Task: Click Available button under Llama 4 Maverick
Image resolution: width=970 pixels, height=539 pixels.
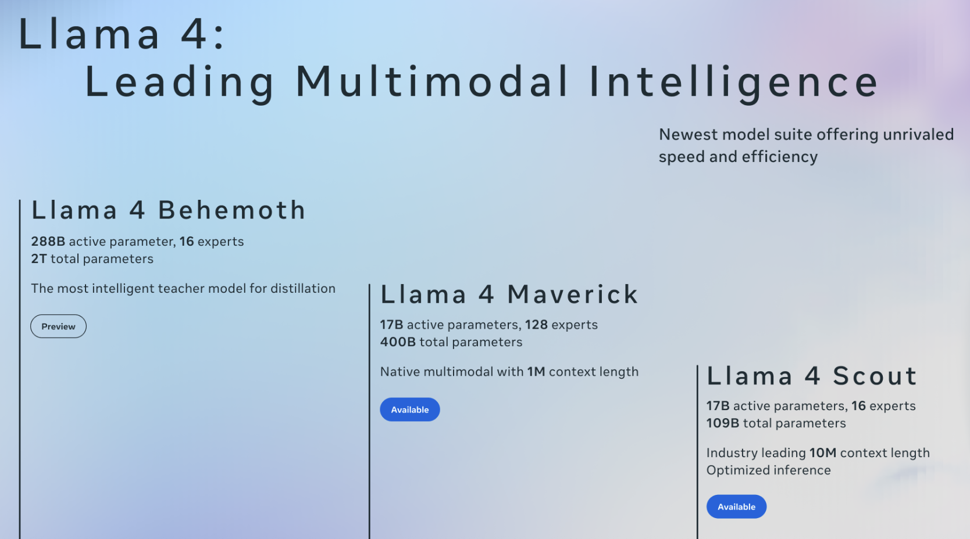Action: [x=410, y=409]
